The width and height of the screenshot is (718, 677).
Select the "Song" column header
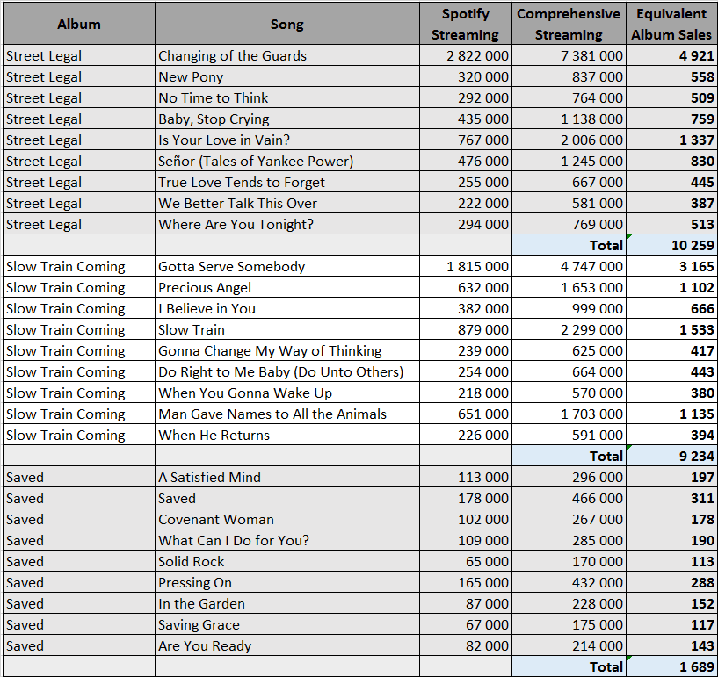pos(287,25)
